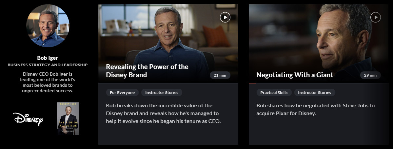
Task: Filter by the For Everyone tag
Action: tap(122, 93)
